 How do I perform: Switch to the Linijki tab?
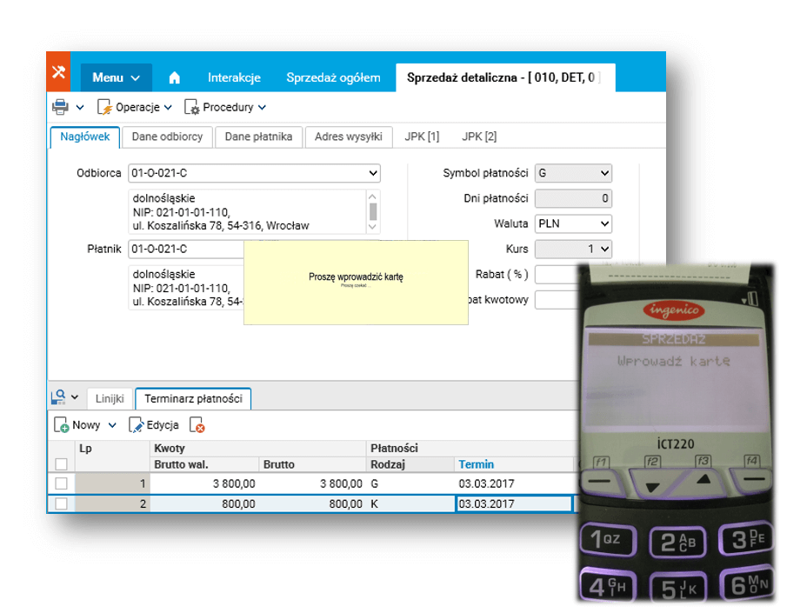coord(110,399)
